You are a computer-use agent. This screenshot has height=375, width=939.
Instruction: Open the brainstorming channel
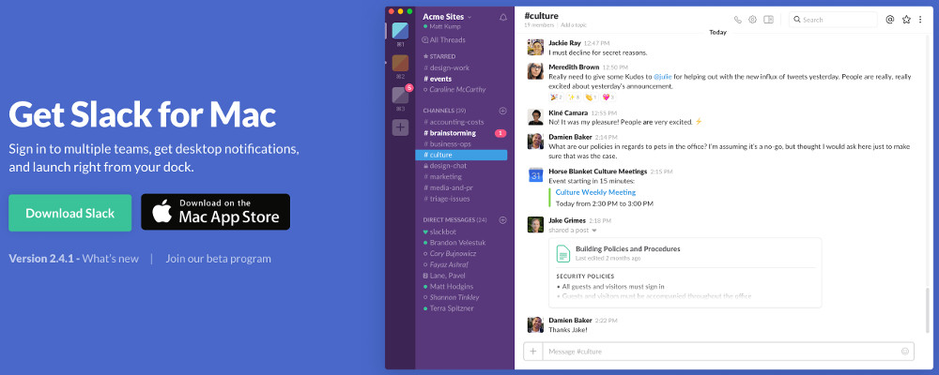point(450,133)
